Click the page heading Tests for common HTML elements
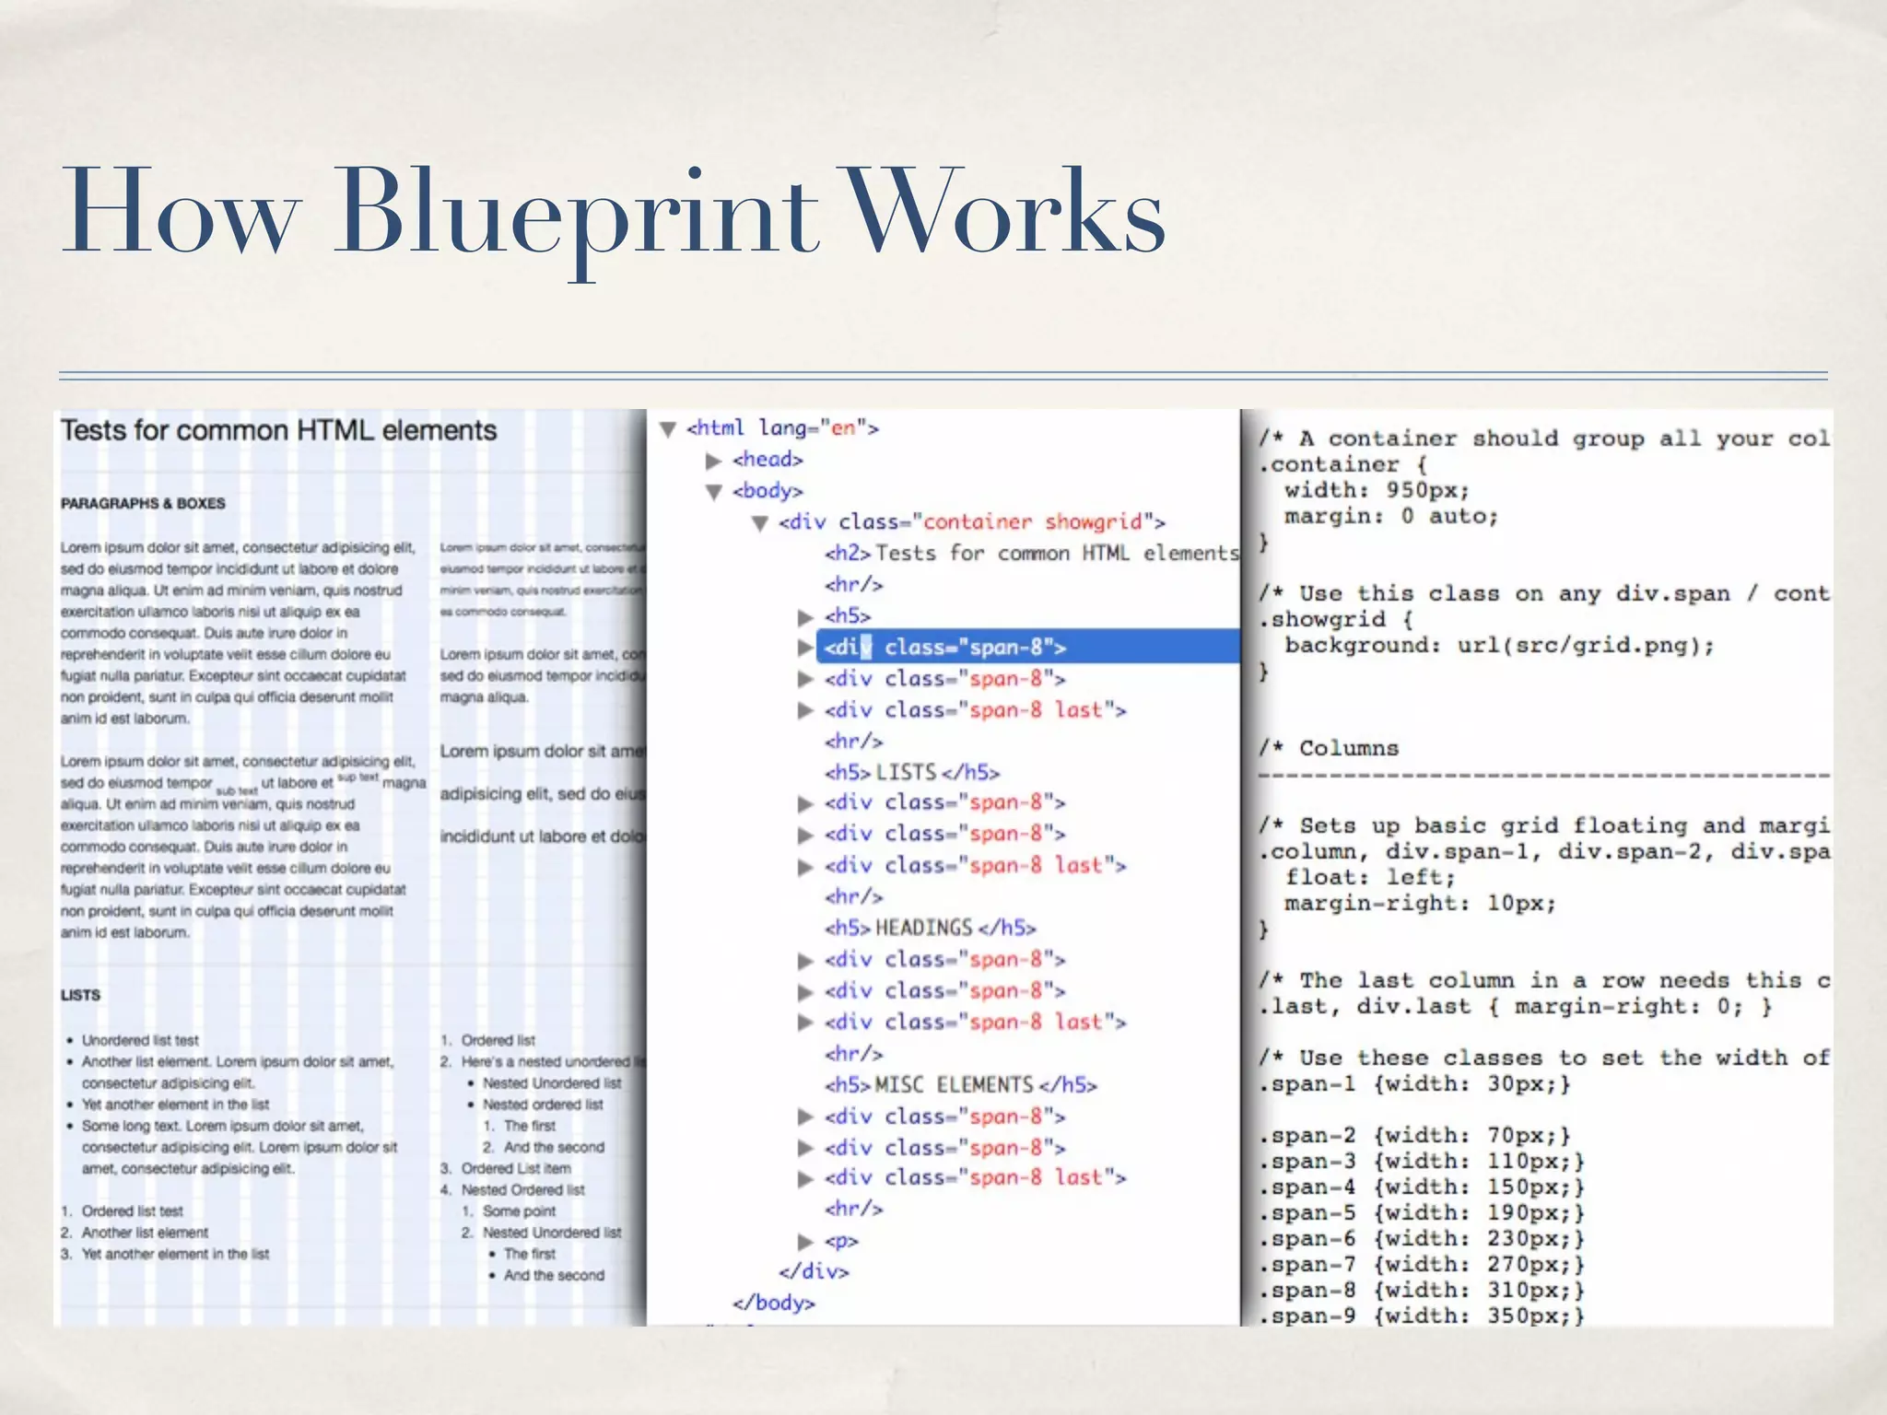The image size is (1887, 1415). pos(278,430)
